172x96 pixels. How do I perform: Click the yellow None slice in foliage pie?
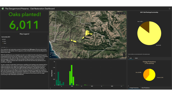(152, 75)
